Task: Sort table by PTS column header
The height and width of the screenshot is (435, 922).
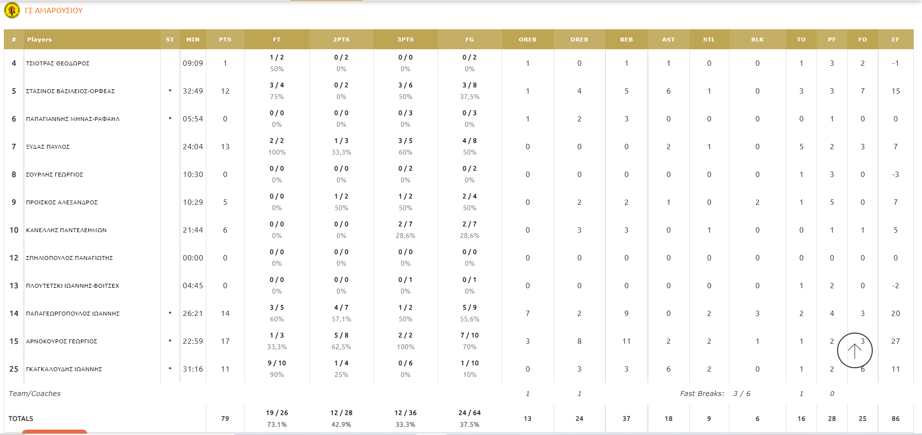Action: [x=225, y=40]
